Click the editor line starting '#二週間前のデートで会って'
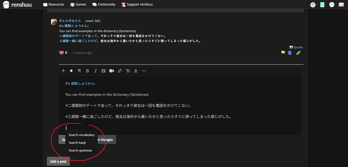 click(128, 105)
